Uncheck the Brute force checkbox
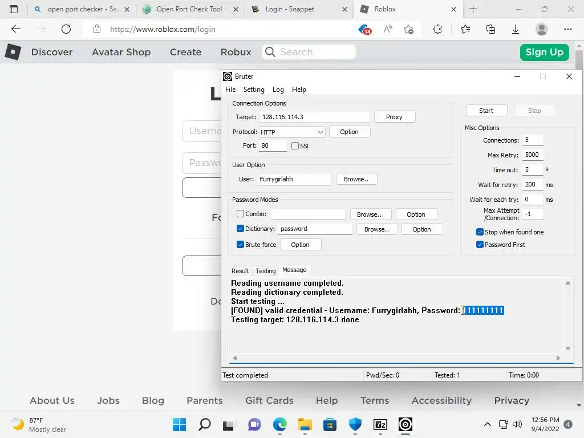This screenshot has height=438, width=584. click(x=240, y=245)
